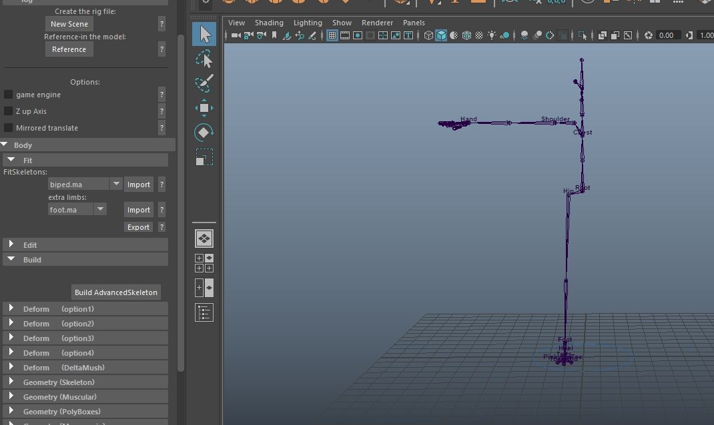This screenshot has width=714, height=425.
Task: Toggle X-Ray display mode
Action: (603, 35)
